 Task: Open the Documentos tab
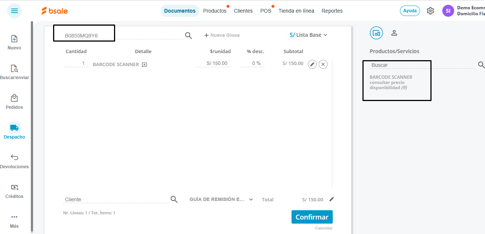[180, 11]
